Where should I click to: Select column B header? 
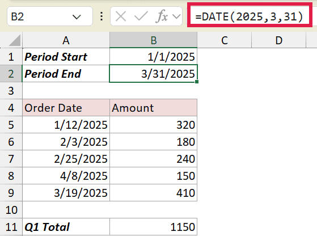(154, 40)
